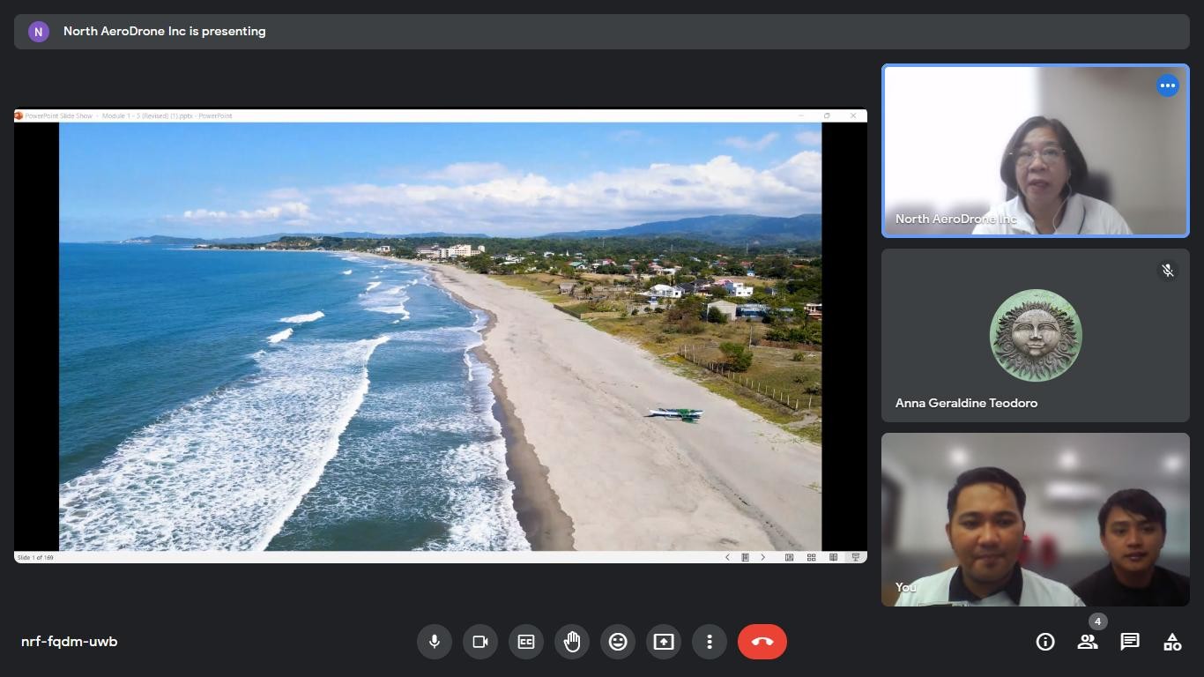Mute the microphone
1204x677 pixels.
pyautogui.click(x=435, y=642)
